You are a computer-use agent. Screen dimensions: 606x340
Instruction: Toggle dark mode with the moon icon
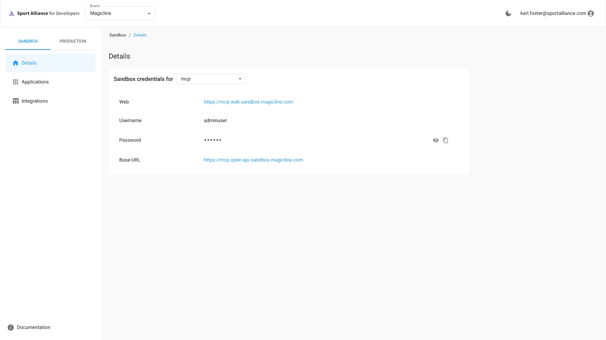click(508, 13)
